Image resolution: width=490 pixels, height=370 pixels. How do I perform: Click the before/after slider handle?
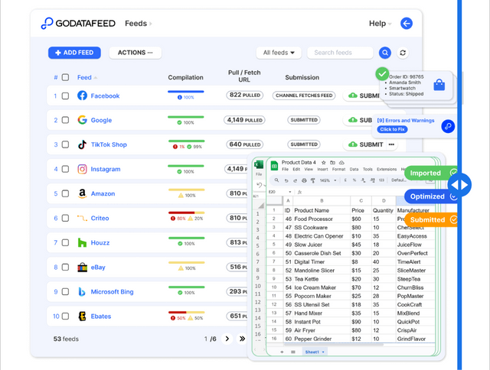point(459,185)
